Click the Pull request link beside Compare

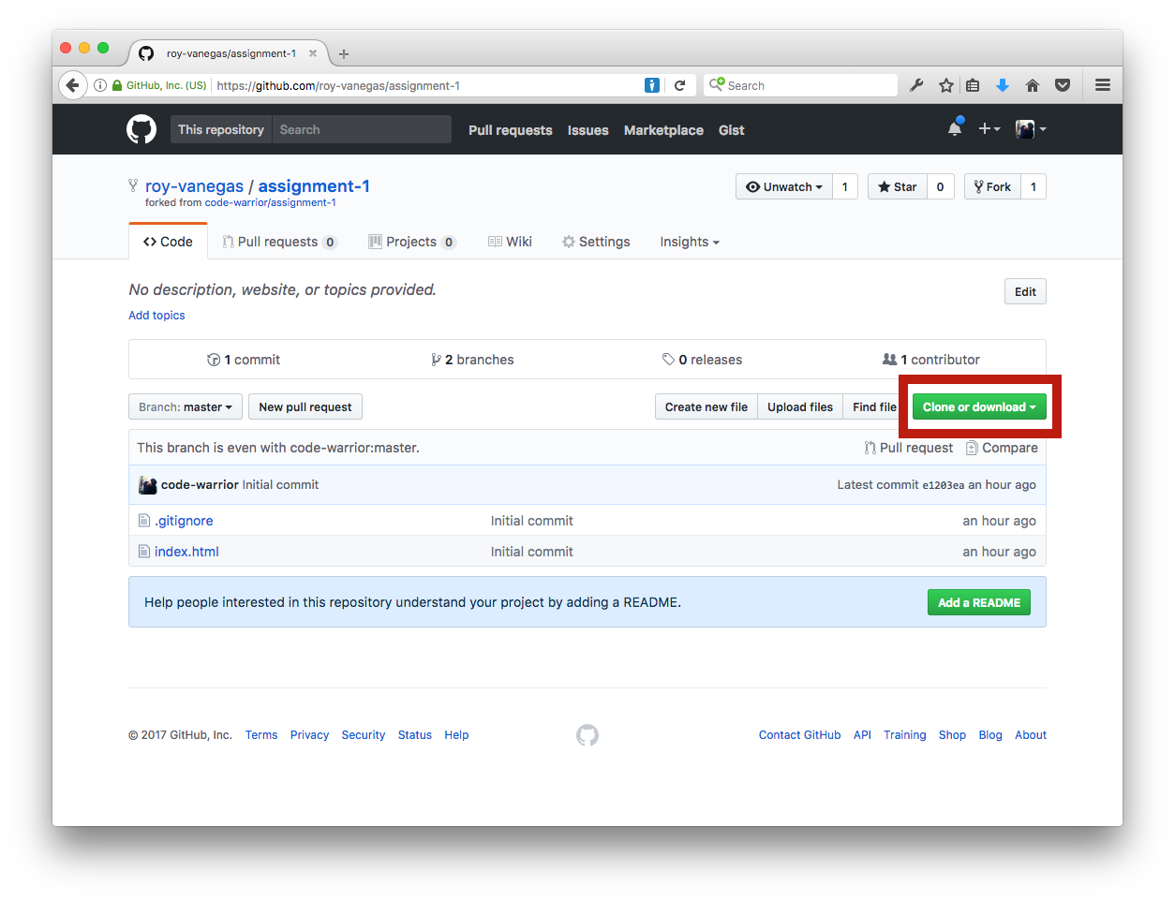click(x=908, y=448)
